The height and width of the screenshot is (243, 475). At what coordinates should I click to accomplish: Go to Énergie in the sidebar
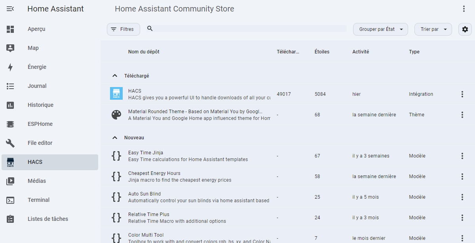click(x=50, y=67)
